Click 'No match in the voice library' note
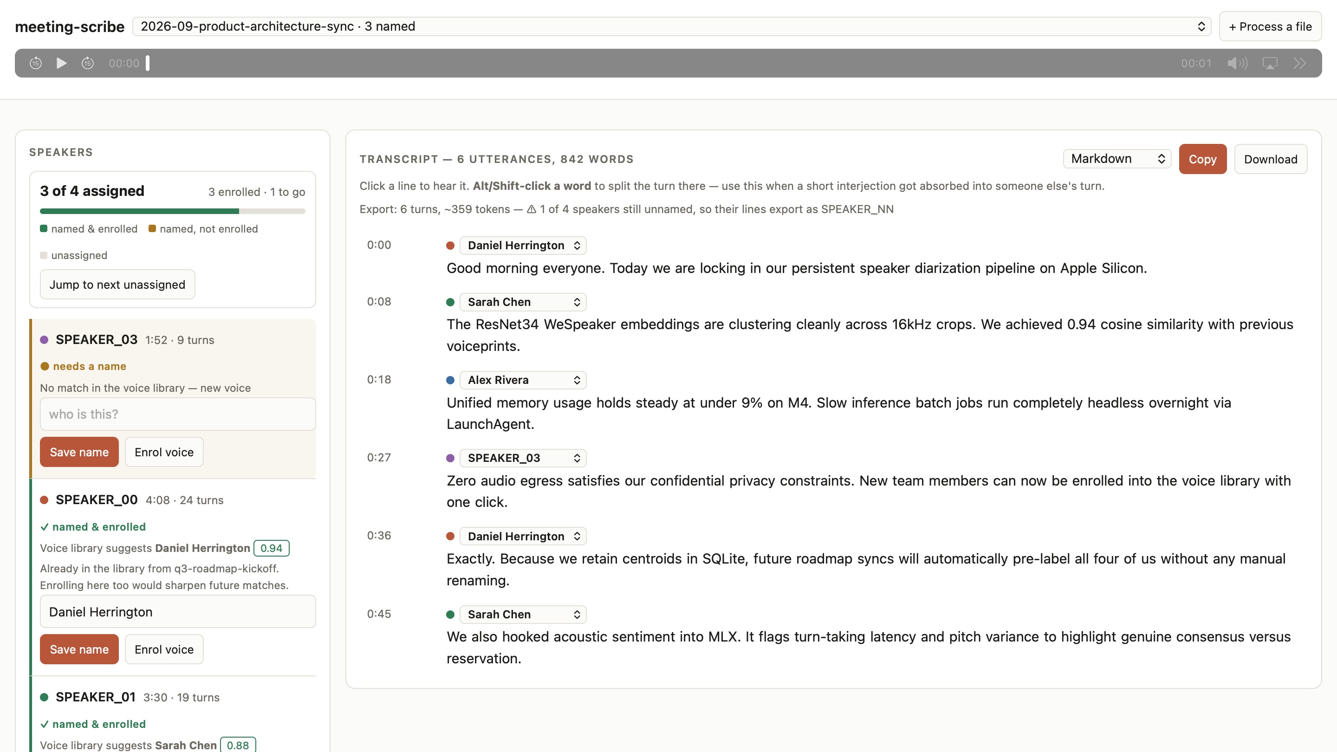Viewport: 1337px width, 752px height. point(145,388)
